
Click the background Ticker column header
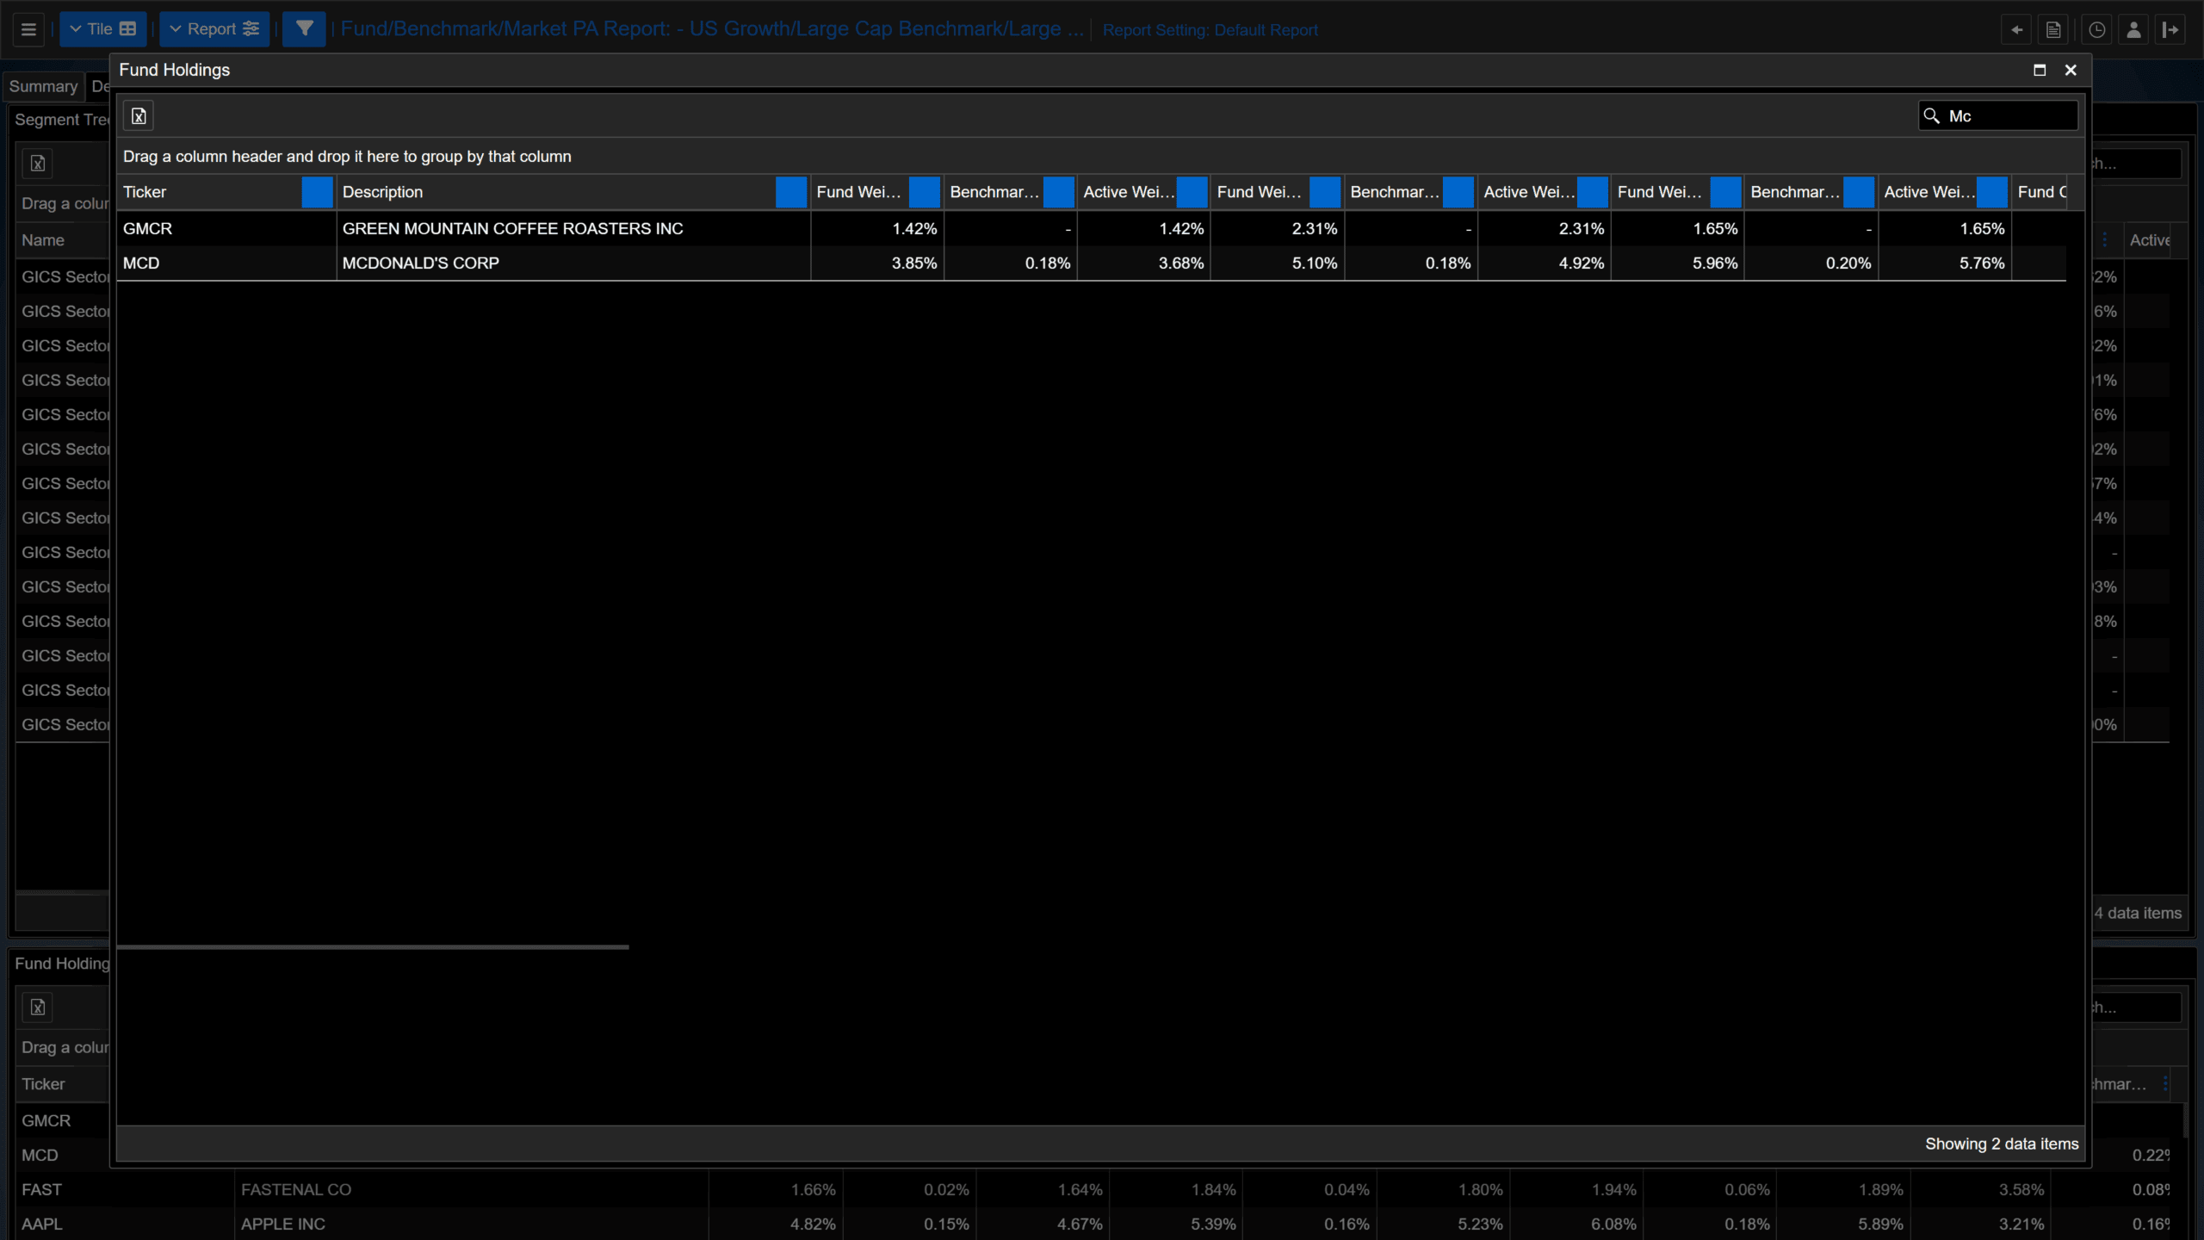click(43, 1084)
